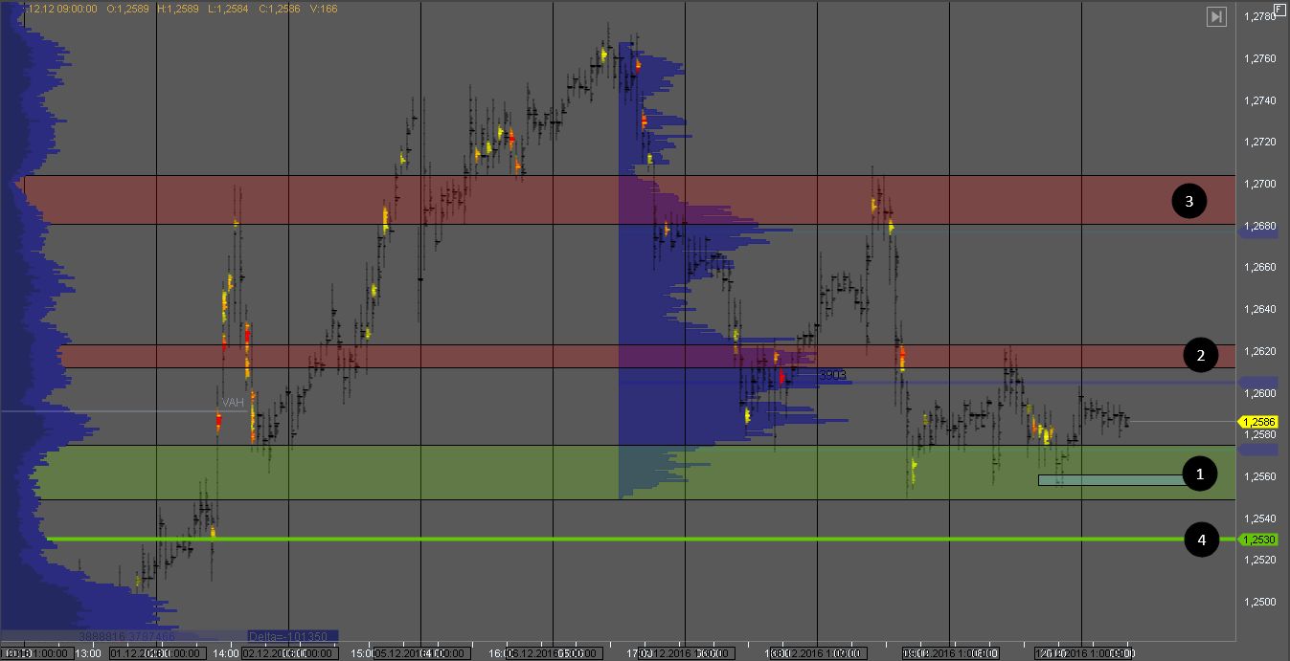
Task: Select the yellow 1,2586 current price tag
Action: coord(1259,422)
